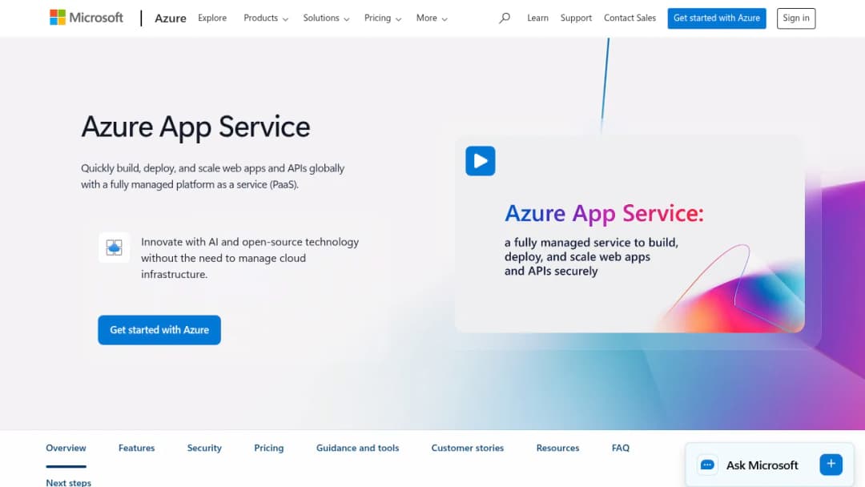Select the Guidance and tools tab
Image resolution: width=865 pixels, height=487 pixels.
tap(357, 448)
